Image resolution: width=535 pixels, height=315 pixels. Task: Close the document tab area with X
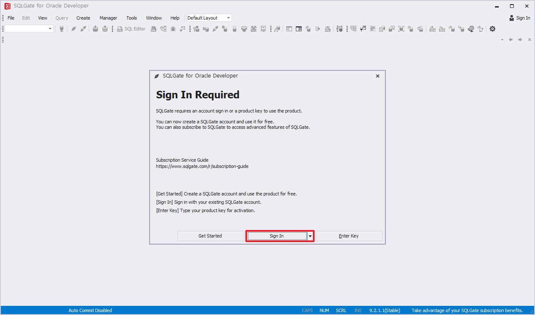coord(530,40)
